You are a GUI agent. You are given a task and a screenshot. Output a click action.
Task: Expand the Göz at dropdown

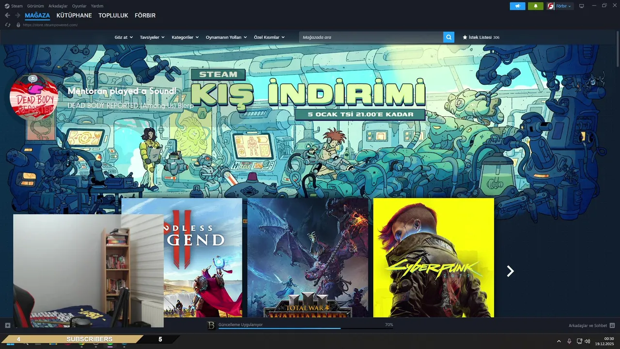click(x=124, y=37)
